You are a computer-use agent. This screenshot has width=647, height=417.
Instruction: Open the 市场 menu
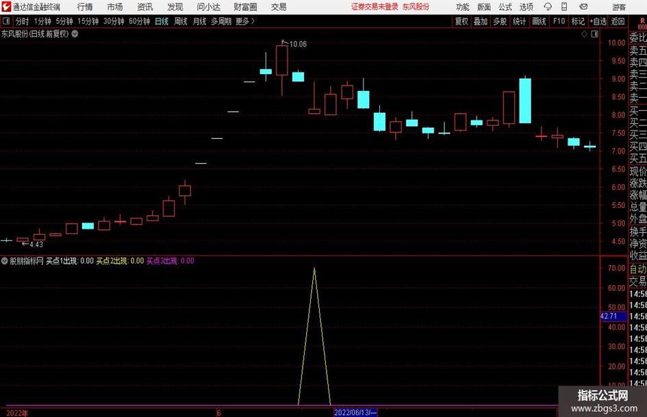click(115, 7)
